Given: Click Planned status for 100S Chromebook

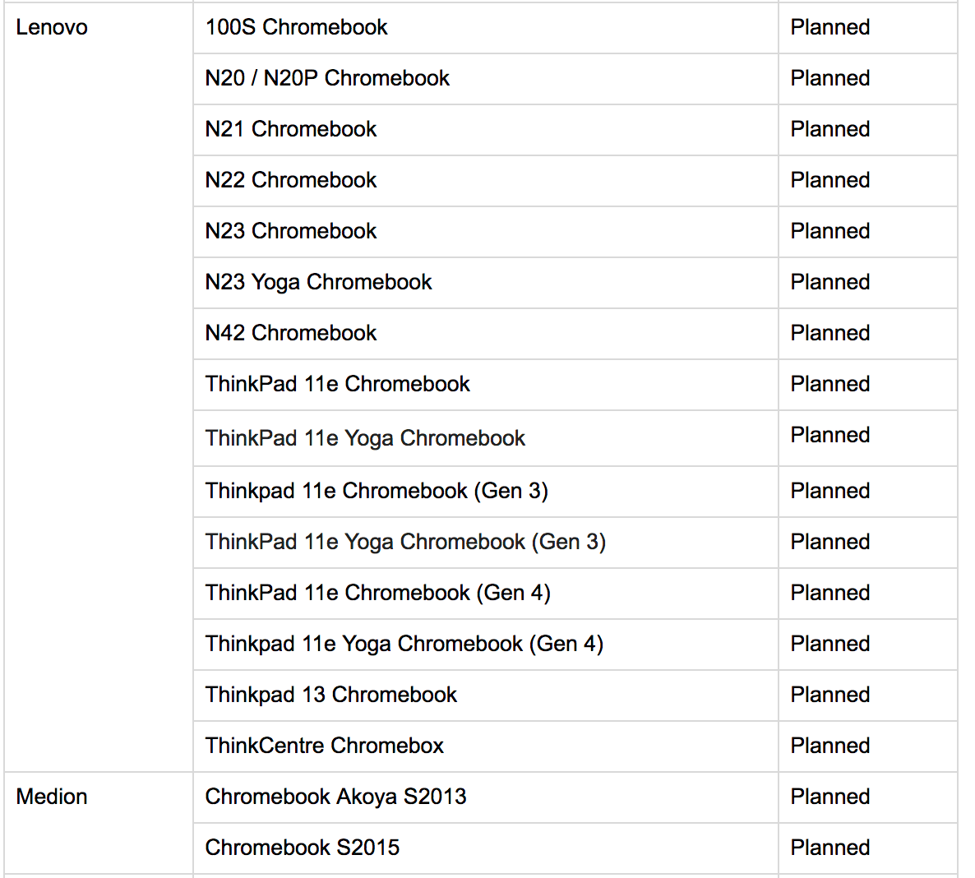Looking at the screenshot, I should 829,27.
